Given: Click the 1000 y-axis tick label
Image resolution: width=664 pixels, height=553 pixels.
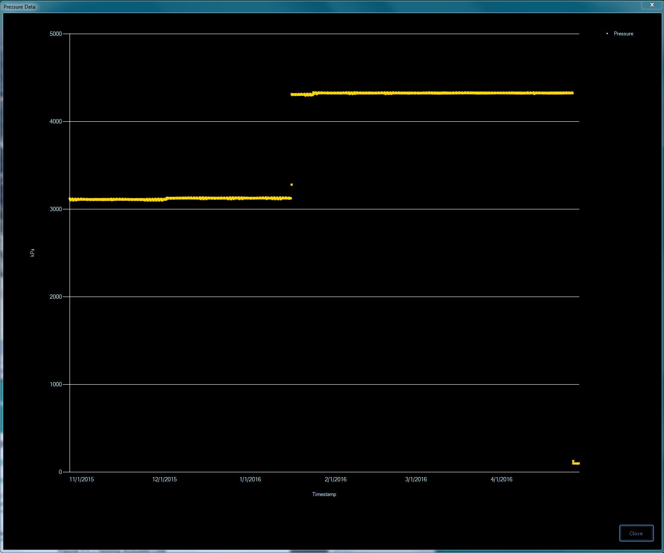Looking at the screenshot, I should pos(56,384).
